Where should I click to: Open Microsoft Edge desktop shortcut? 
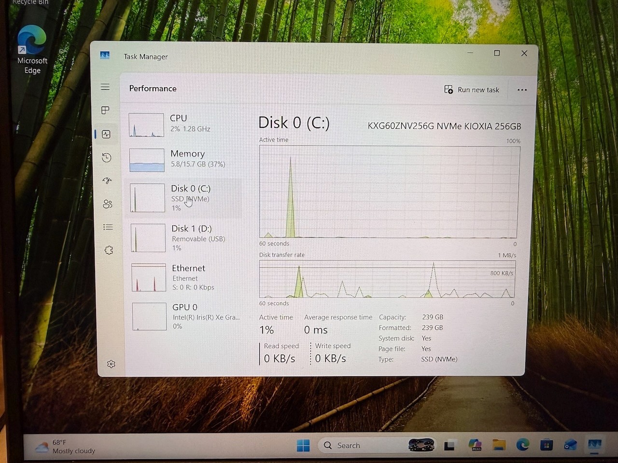click(32, 50)
